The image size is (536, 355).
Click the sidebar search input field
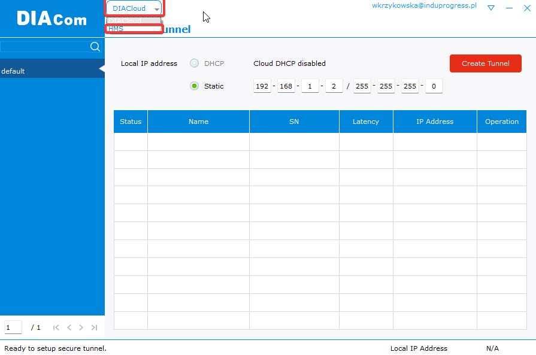click(x=44, y=47)
